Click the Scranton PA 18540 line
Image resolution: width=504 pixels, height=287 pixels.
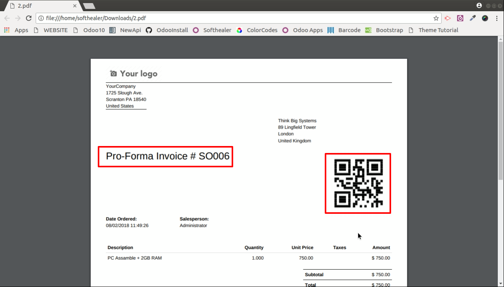[x=126, y=100]
